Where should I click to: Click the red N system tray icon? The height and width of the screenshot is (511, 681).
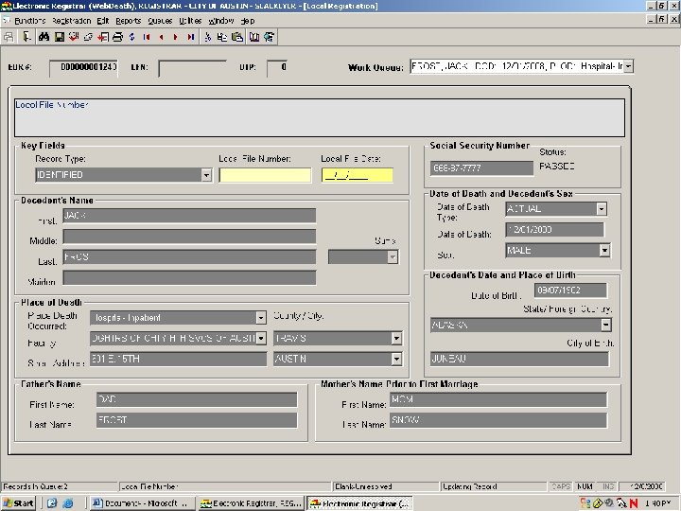(634, 503)
